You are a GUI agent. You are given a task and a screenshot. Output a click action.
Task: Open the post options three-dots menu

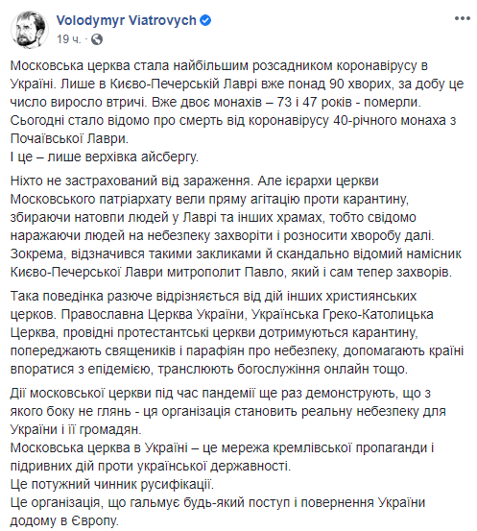(462, 18)
